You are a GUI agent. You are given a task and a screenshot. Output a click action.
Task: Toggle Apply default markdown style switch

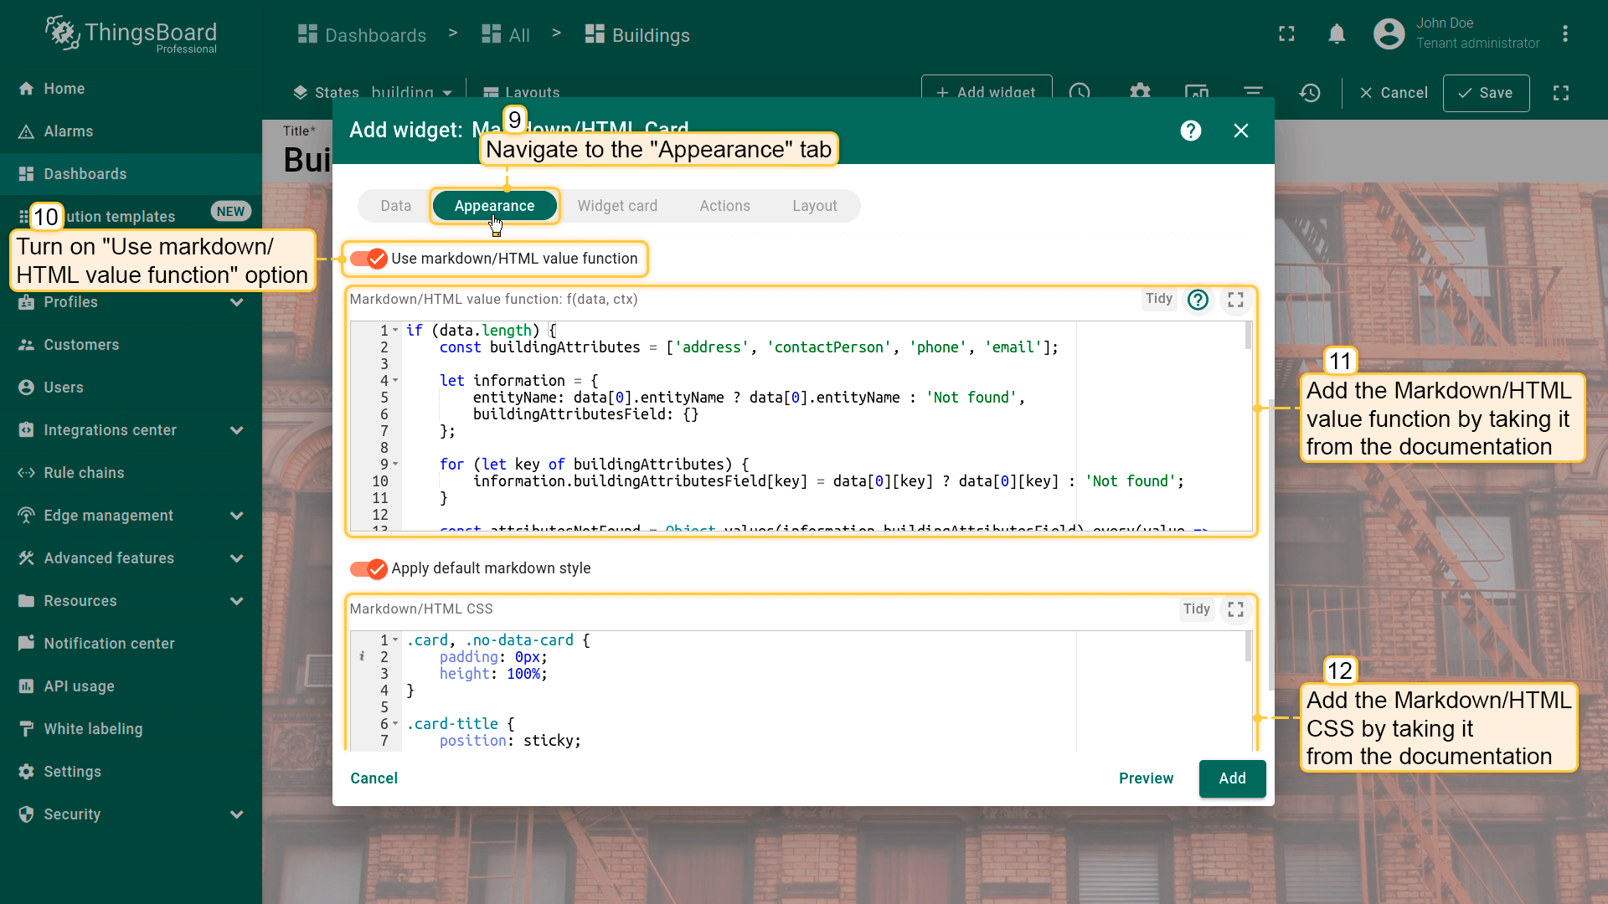point(368,568)
